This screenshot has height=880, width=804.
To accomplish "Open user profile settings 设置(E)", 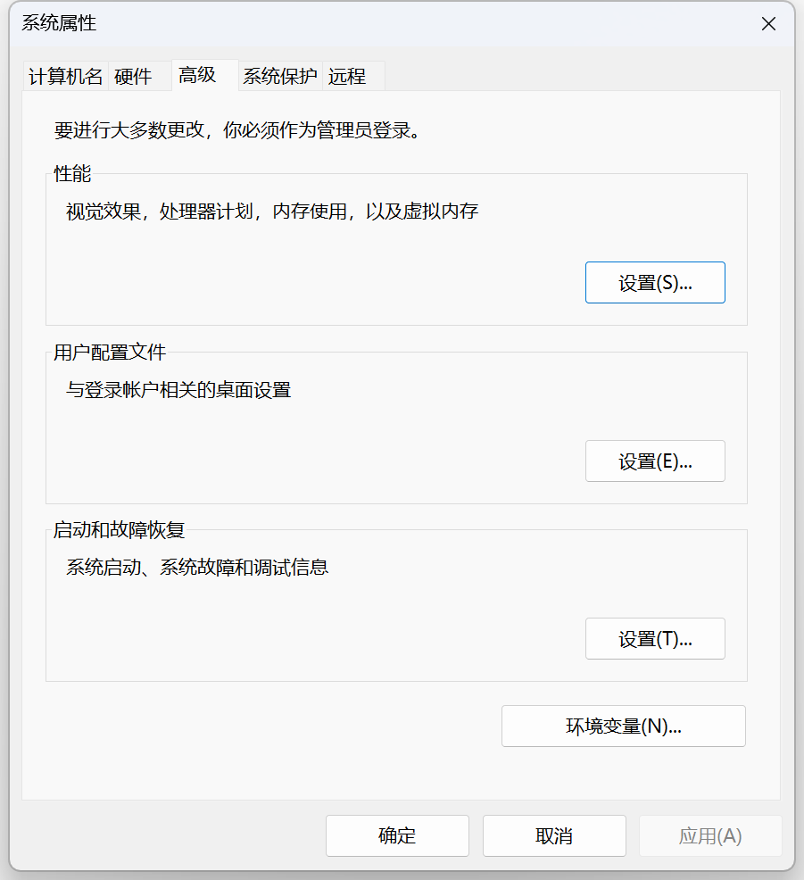I will (x=655, y=461).
